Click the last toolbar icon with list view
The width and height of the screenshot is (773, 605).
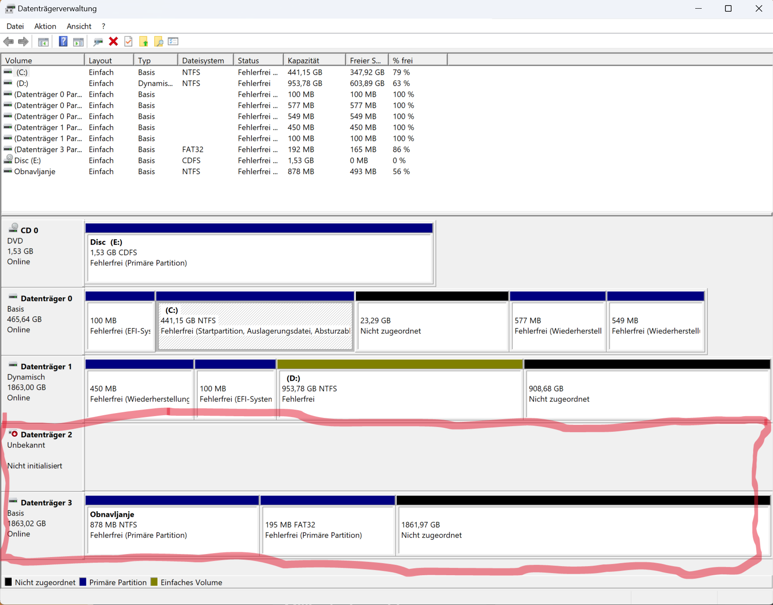click(173, 41)
